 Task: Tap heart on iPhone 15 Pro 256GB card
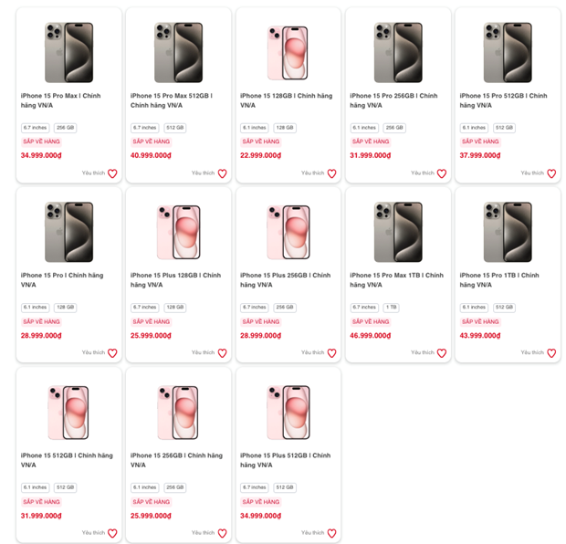pyautogui.click(x=441, y=173)
